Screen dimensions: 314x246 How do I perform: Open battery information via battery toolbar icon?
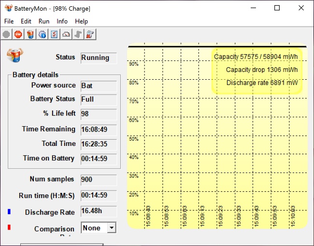click(30, 34)
